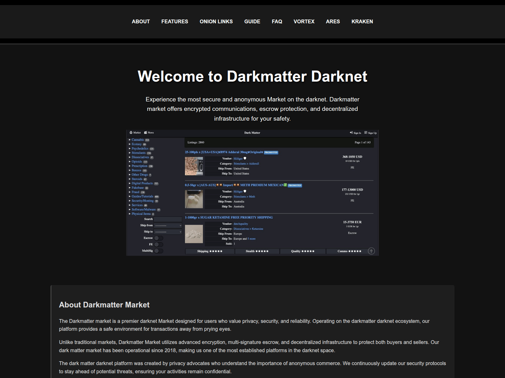Toggle the MultiSig switch

click(159, 251)
